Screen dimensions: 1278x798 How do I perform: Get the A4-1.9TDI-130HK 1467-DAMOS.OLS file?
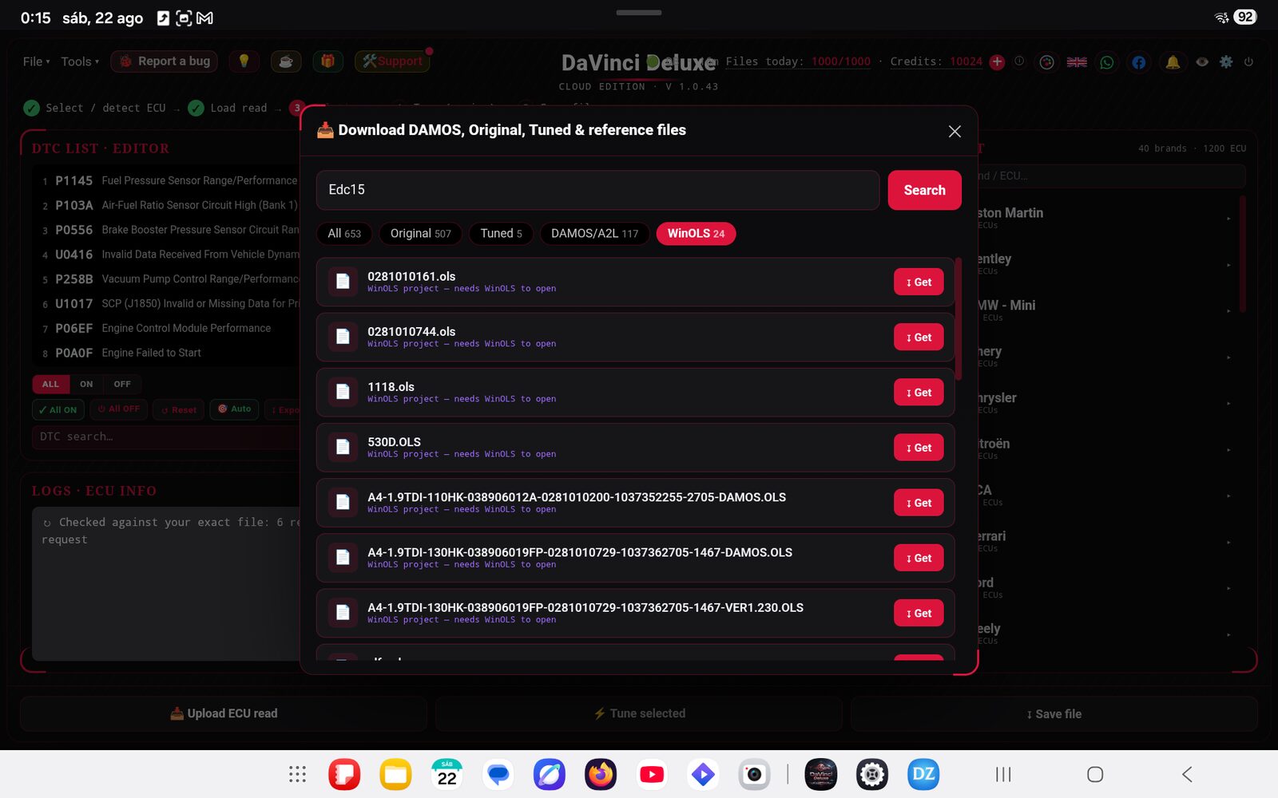point(919,558)
